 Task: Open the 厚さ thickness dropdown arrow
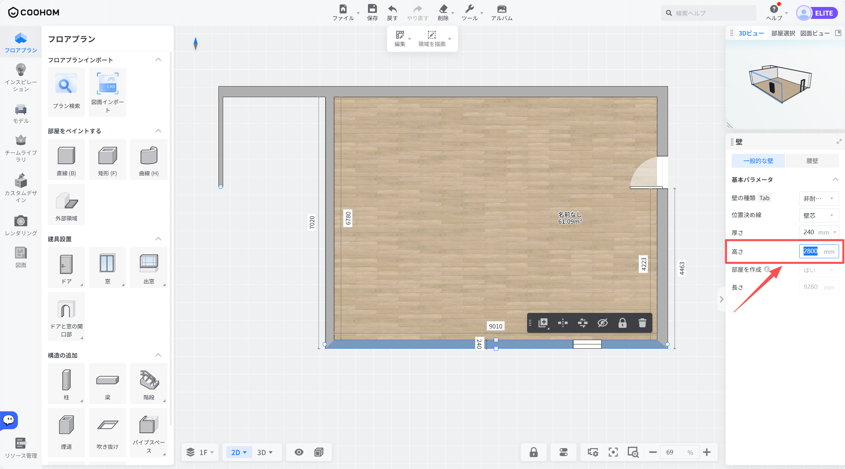[x=835, y=232]
